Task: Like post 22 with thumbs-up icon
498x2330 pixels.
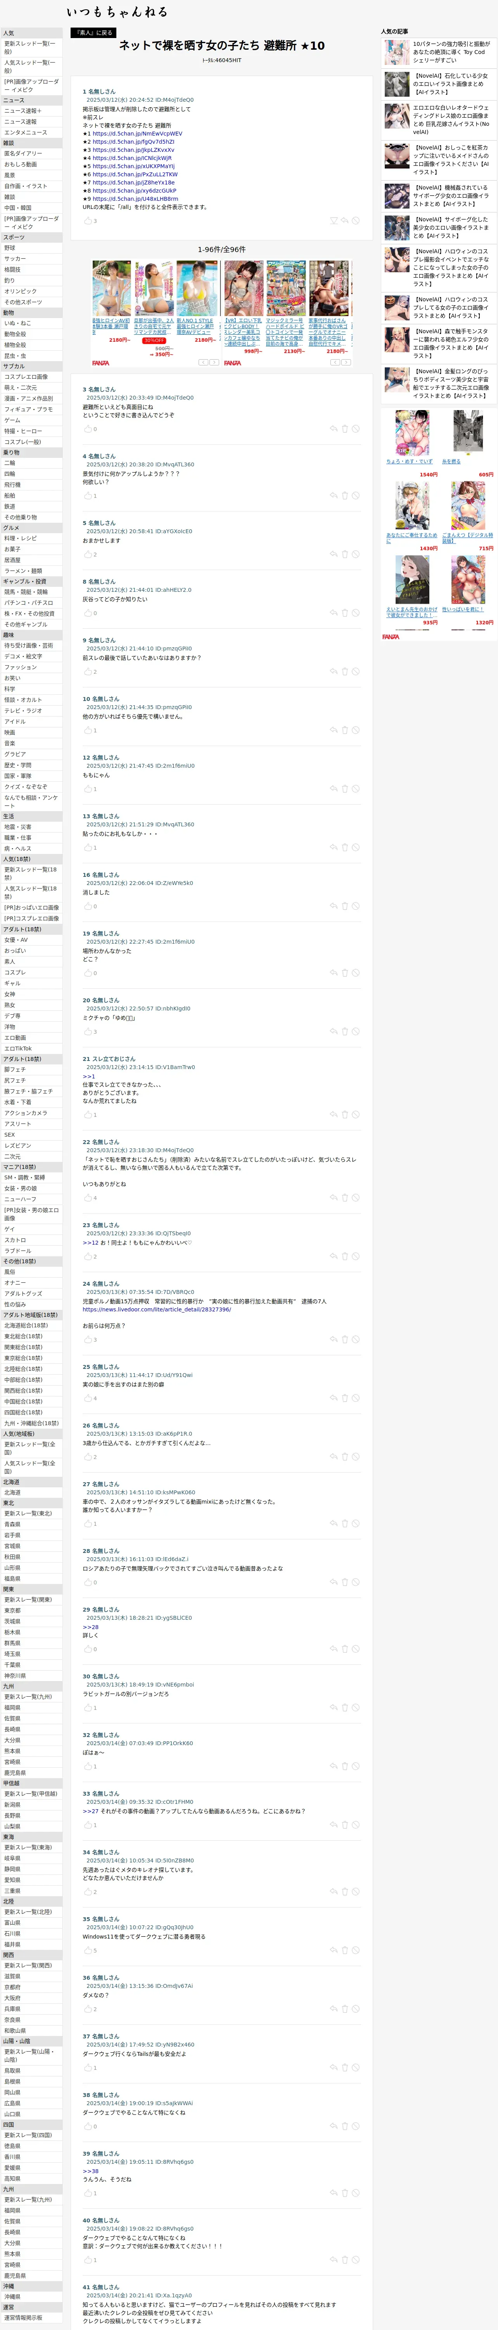Action: coord(88,1198)
